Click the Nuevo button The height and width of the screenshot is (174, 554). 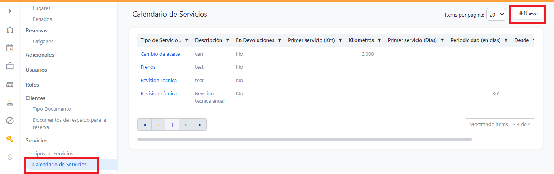coord(528,13)
